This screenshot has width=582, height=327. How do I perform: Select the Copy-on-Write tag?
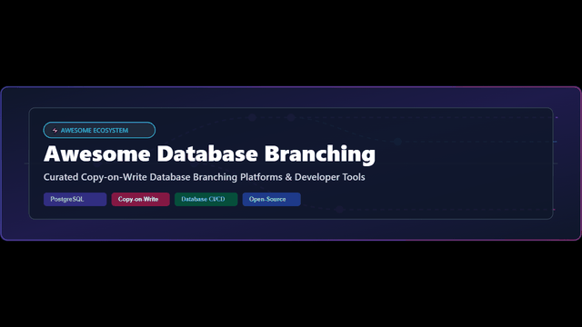click(x=141, y=200)
